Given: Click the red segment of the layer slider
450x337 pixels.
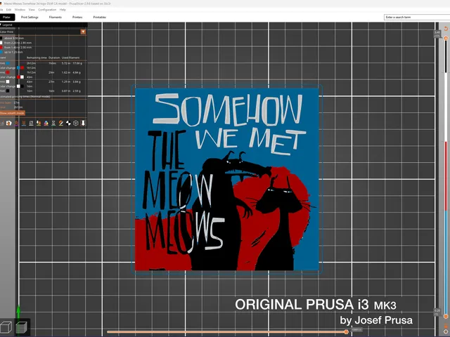Looking at the screenshot, I should click(x=446, y=175).
